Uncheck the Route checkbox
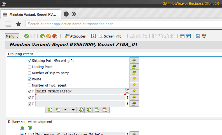The height and width of the screenshot is (135, 222). click(x=29, y=79)
